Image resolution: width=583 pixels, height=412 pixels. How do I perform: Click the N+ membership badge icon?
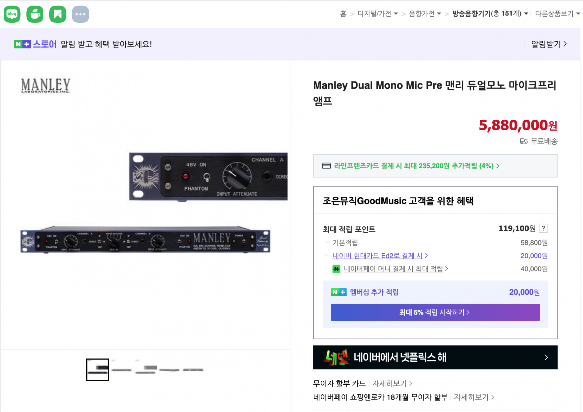coord(339,292)
